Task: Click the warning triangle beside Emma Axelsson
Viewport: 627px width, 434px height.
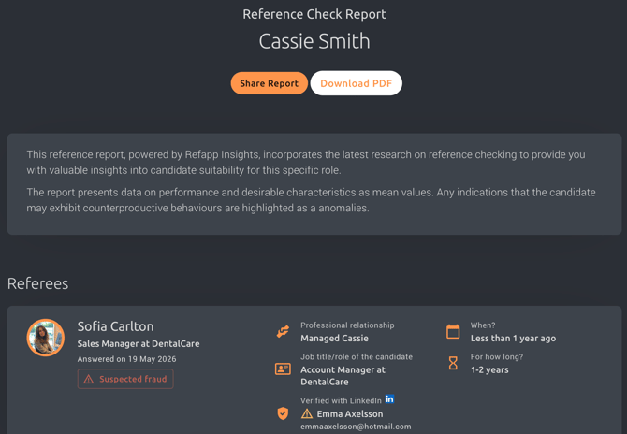Action: (307, 413)
